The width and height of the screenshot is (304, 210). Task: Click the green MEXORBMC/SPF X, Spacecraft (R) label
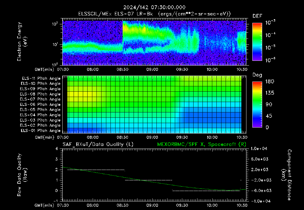click(x=202, y=144)
